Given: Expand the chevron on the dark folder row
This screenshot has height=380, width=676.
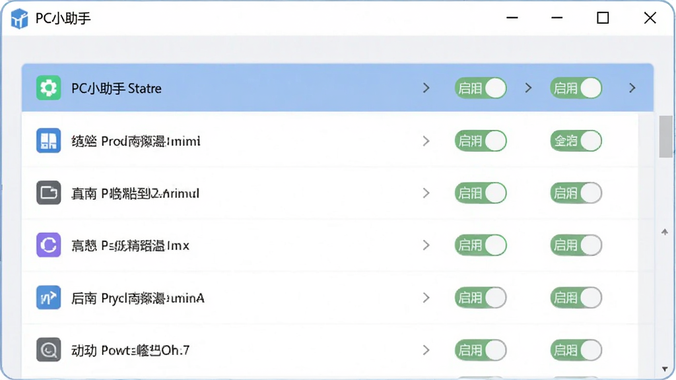Looking at the screenshot, I should [x=426, y=193].
